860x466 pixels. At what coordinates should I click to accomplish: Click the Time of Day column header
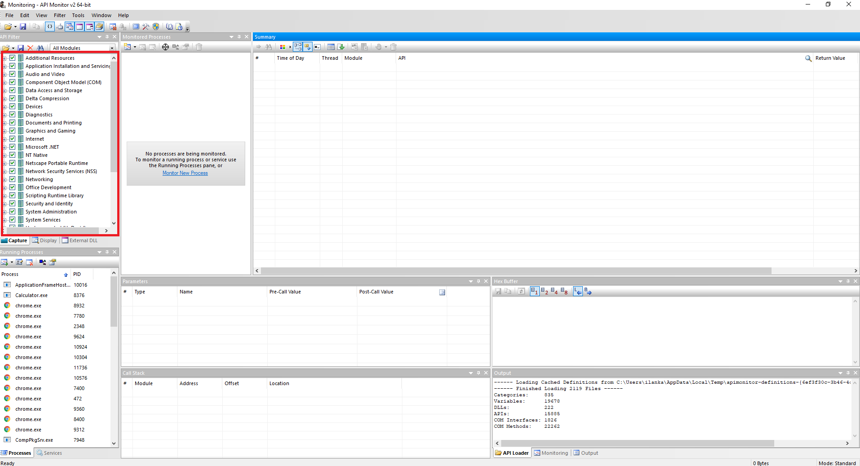point(297,58)
